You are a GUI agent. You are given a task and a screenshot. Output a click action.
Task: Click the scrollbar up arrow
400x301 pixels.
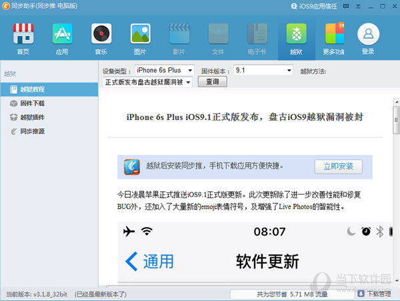(397, 103)
